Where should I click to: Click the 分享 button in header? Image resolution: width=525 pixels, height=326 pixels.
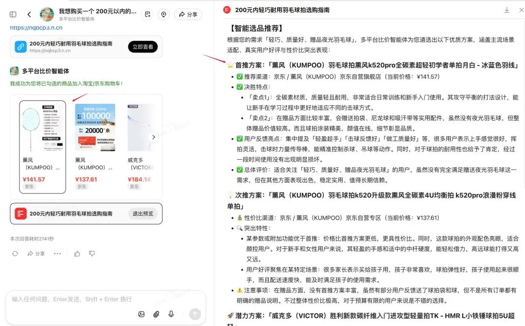(188, 15)
